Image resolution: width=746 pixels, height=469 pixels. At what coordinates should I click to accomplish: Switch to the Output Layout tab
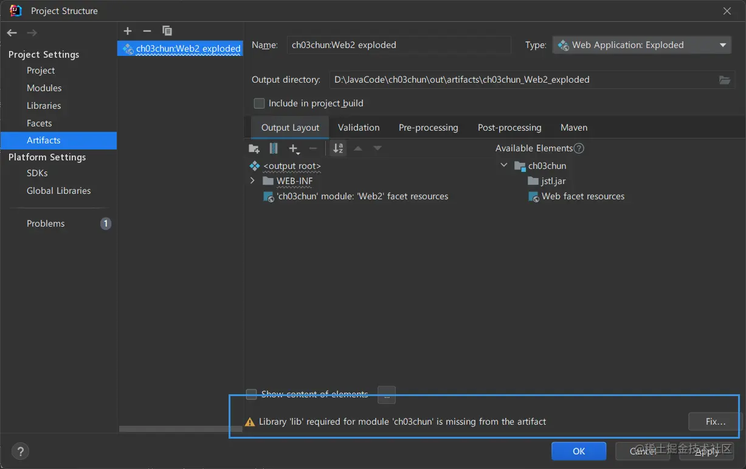pyautogui.click(x=290, y=128)
